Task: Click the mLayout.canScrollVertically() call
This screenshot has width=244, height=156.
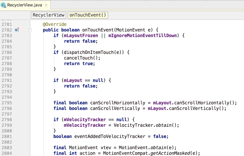Action: pos(186,108)
